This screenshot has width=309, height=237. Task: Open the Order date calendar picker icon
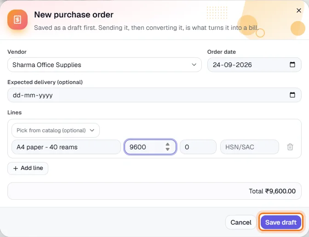click(292, 65)
